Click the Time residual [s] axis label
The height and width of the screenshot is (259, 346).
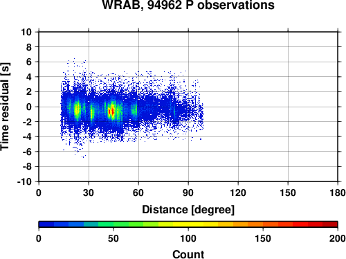pos(5,107)
